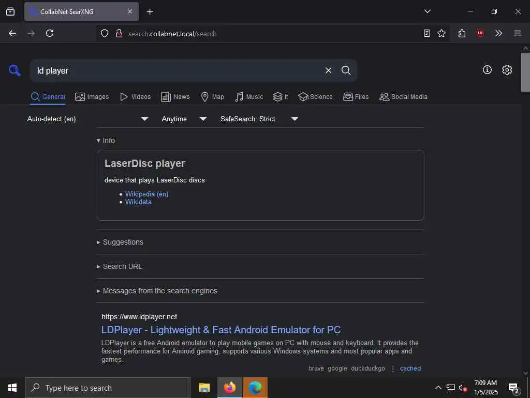Open the About info icon
This screenshot has width=530, height=398.
(487, 70)
